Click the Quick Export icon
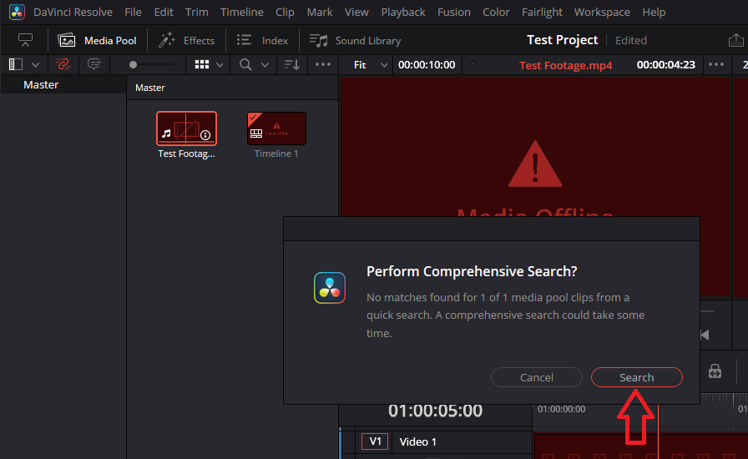Viewport: 748px width, 459px height. pyautogui.click(x=735, y=40)
